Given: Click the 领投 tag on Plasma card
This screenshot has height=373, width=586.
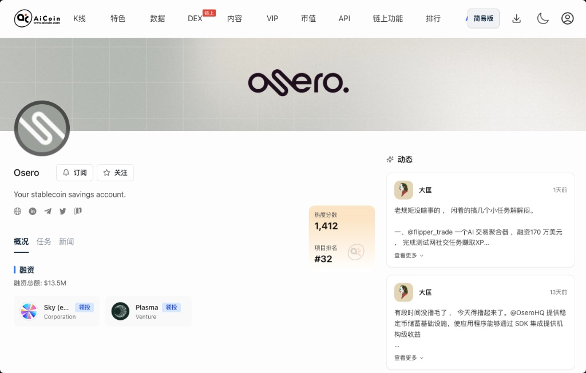Looking at the screenshot, I should pos(171,307).
